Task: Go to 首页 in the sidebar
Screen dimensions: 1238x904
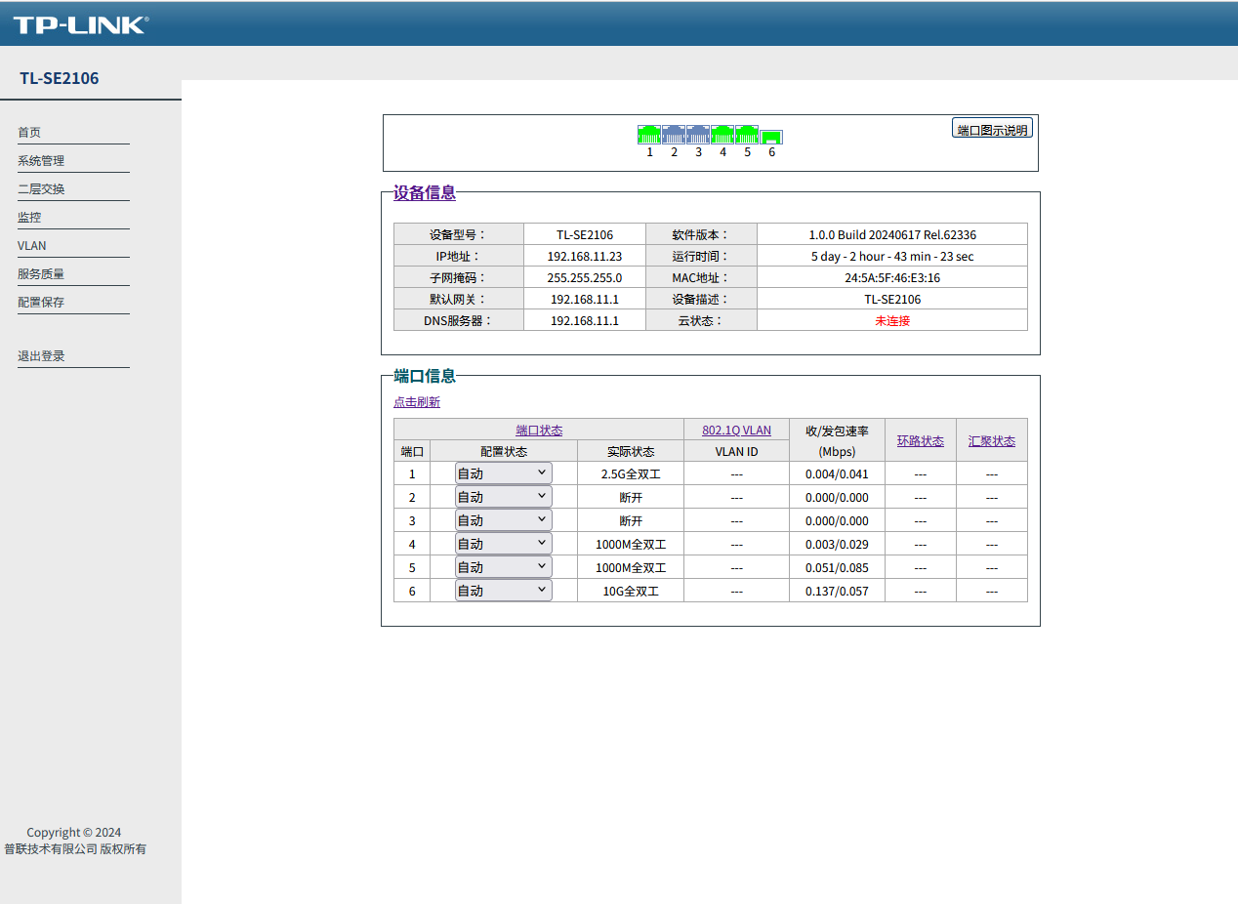Action: 29,132
